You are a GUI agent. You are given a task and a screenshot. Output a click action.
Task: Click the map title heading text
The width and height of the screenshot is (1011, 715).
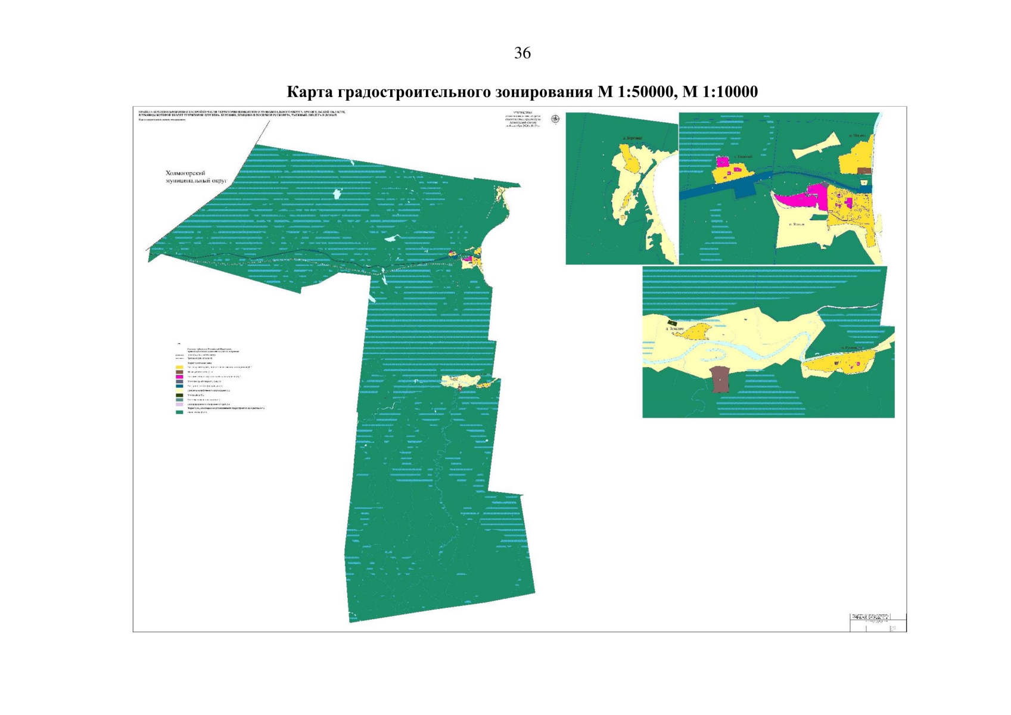(x=522, y=92)
